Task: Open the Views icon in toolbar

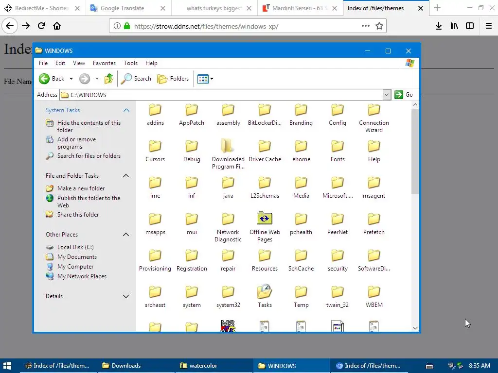Action: (203, 79)
